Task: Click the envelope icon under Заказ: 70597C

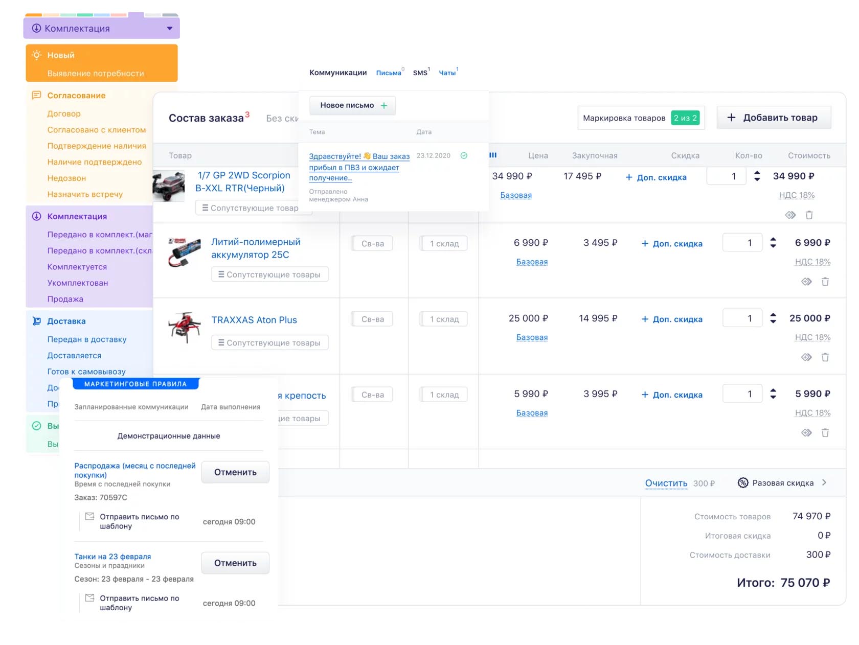Action: coord(89,516)
